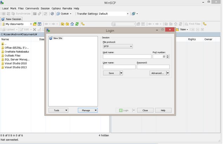Click the Synchronize toolbar button
The width and height of the screenshot is (223, 144).
pyautogui.click(x=21, y=14)
